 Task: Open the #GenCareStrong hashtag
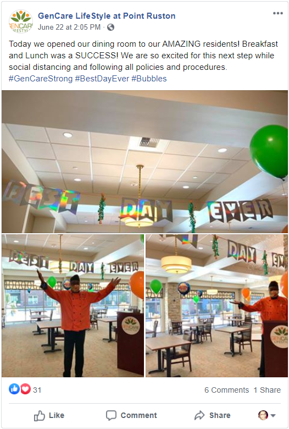pos(41,79)
